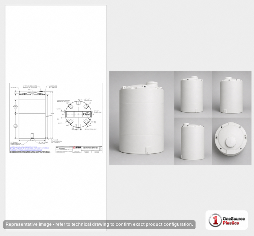The width and height of the screenshot is (254, 236).
Task: Click the Snyder logo in the drawing title block
Action: [77, 148]
